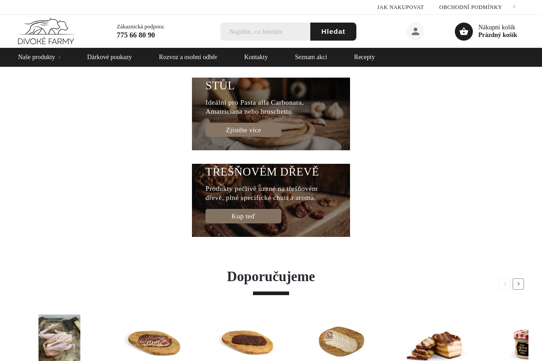542x361 pixels.
Task: Focus the search field Napište, co hledáte
Action: pyautogui.click(x=265, y=32)
